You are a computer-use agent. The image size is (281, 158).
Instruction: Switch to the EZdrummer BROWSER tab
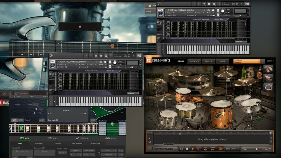[194, 61]
